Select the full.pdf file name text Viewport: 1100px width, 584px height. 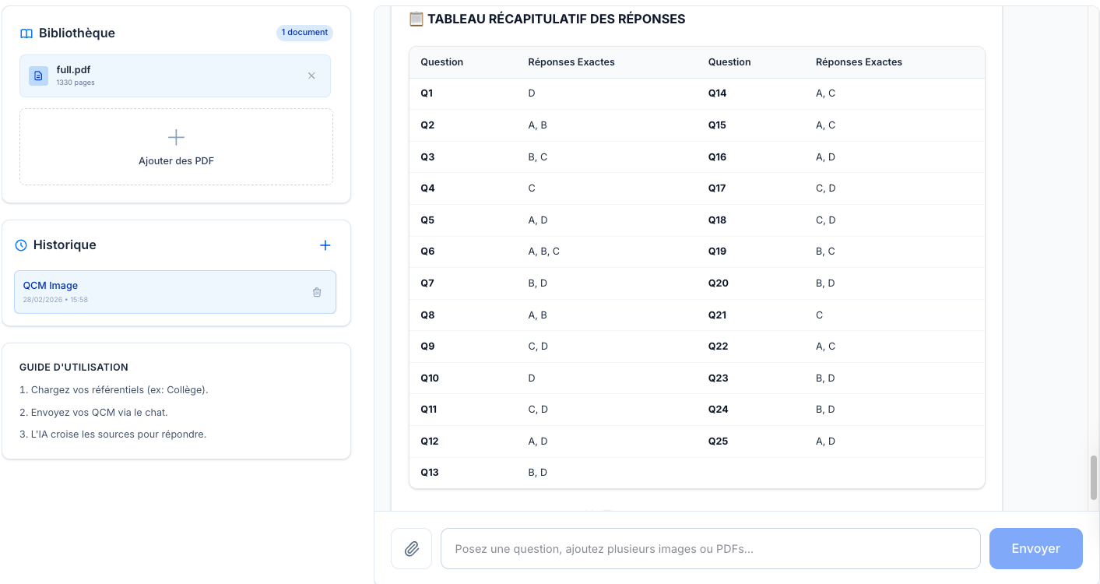click(73, 70)
